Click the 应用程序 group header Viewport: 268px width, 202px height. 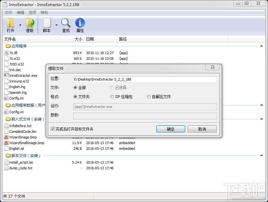(x=19, y=46)
